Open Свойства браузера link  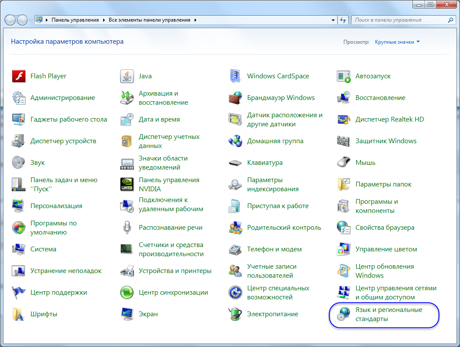385,228
